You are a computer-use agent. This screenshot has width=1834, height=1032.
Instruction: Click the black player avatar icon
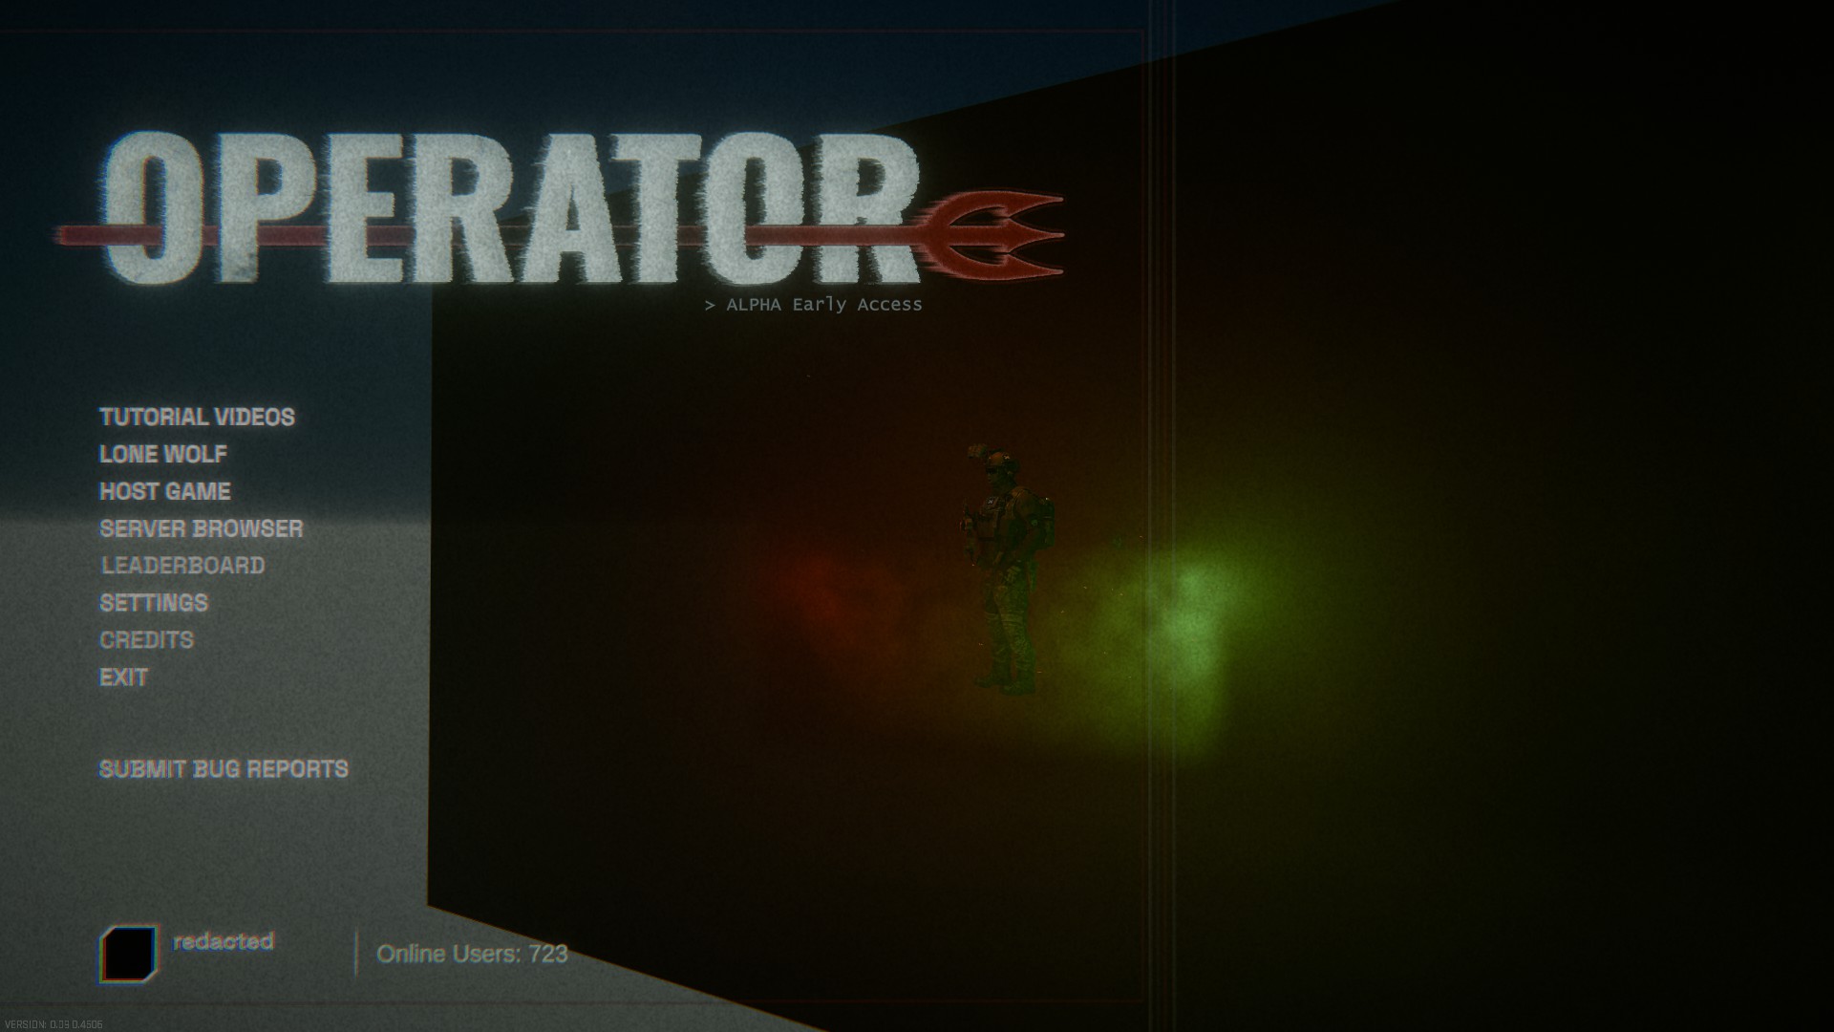point(128,953)
